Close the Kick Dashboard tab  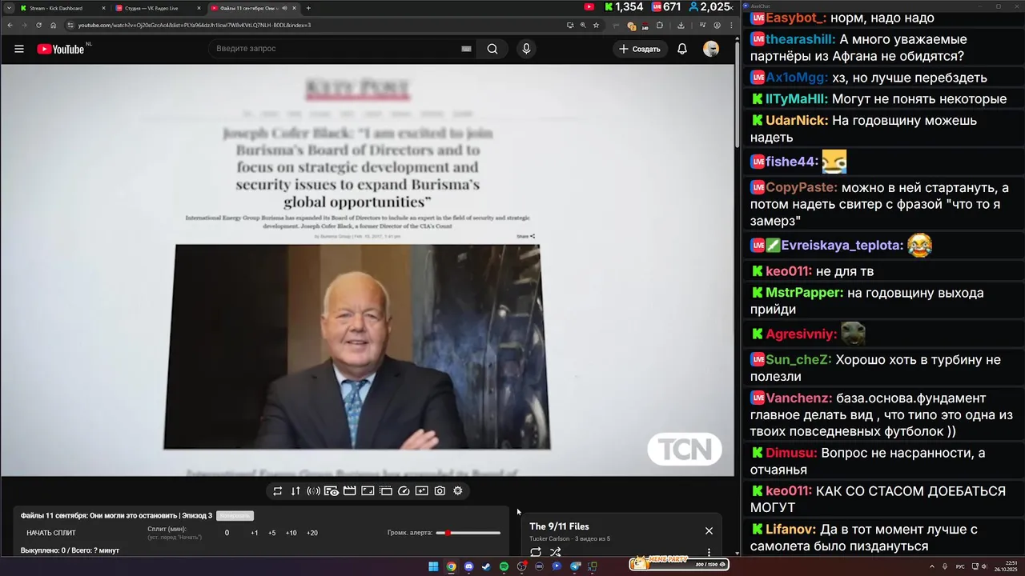coord(103,8)
